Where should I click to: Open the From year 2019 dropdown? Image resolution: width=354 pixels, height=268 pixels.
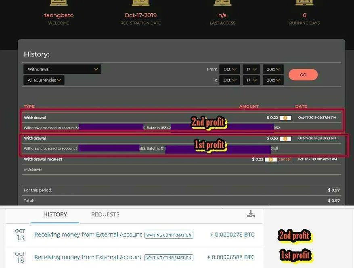pos(273,69)
